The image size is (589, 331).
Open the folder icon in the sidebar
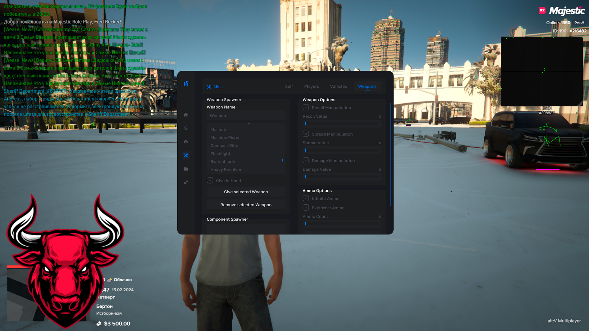coord(186,169)
